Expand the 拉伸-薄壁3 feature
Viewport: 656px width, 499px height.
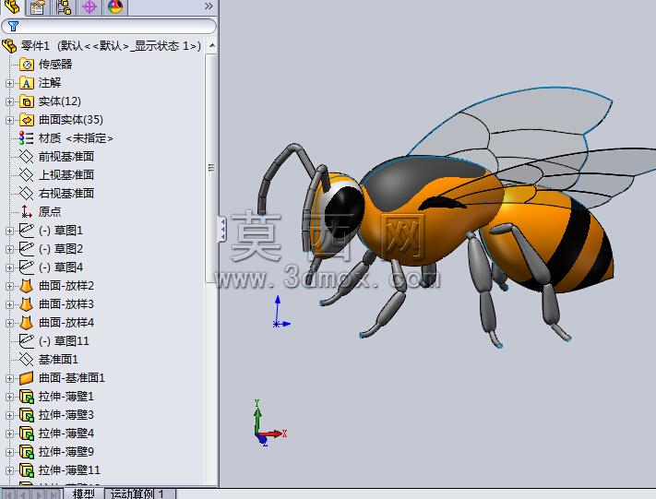9,415
